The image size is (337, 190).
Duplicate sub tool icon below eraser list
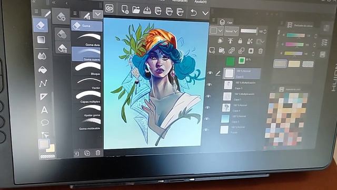tap(87, 153)
